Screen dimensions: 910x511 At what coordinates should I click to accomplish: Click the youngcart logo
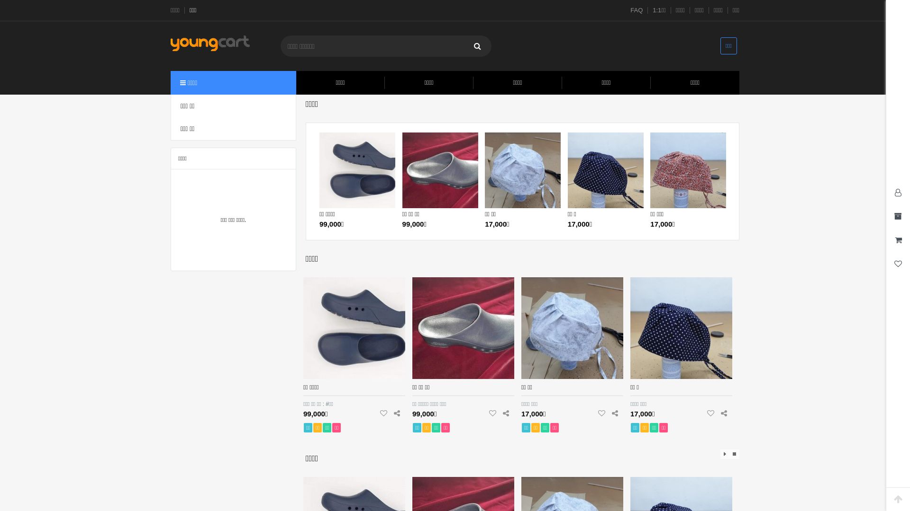point(210,43)
